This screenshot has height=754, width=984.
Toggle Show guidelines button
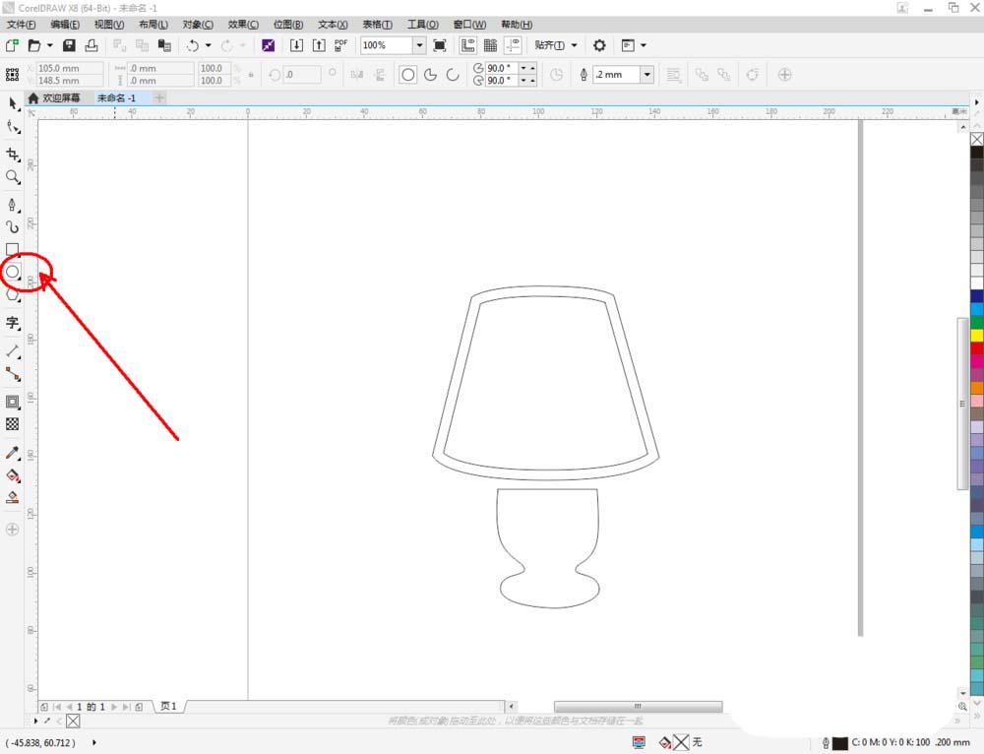(x=513, y=45)
